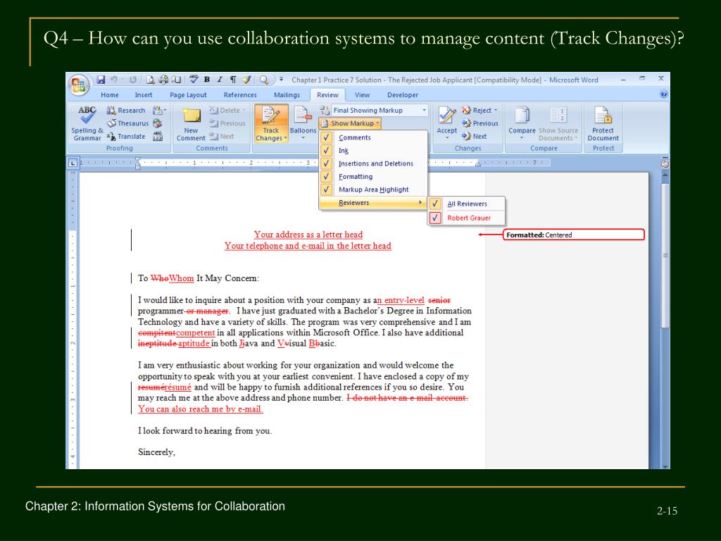Screen dimensions: 721x541
Task: Open Print Preview from the Quick Access toolbar
Action: [151, 80]
